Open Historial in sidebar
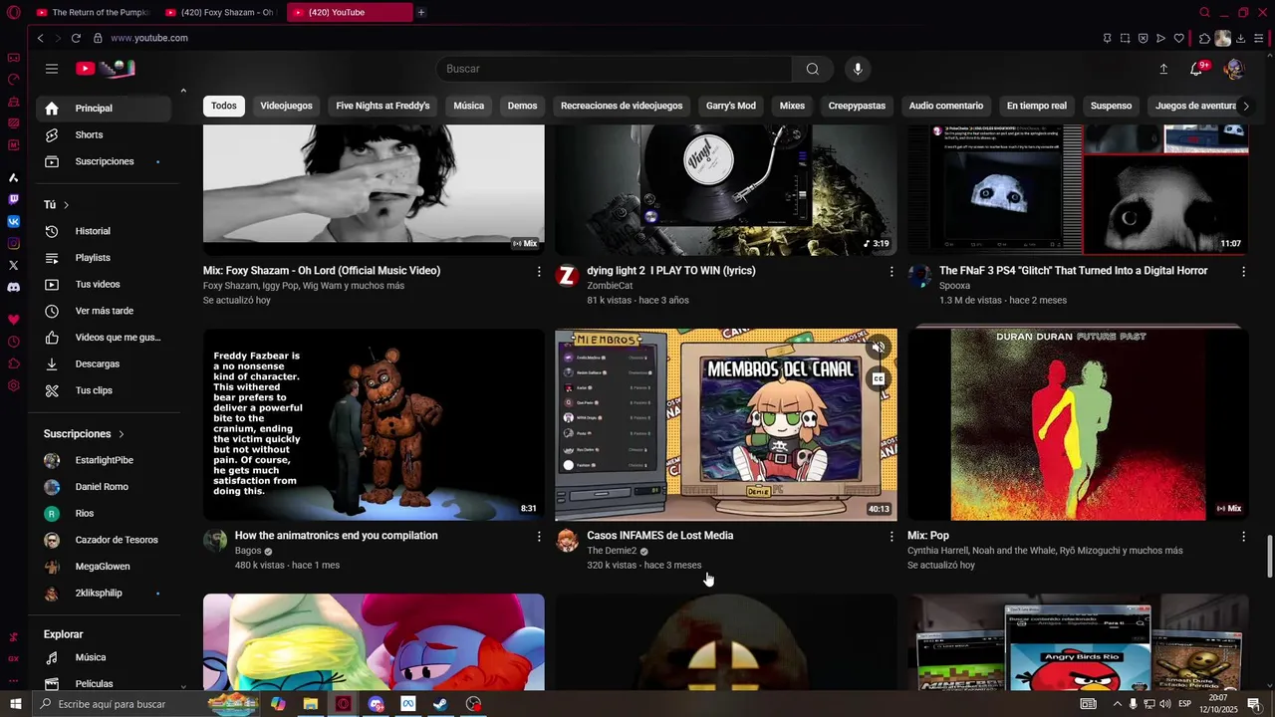1275x717 pixels. tap(103, 231)
